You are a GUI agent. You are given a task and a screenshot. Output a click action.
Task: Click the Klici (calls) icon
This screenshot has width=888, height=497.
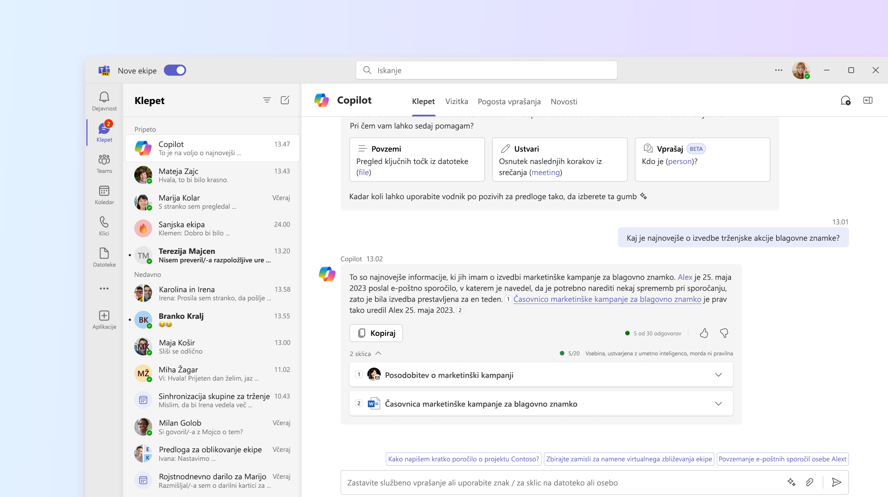104,222
